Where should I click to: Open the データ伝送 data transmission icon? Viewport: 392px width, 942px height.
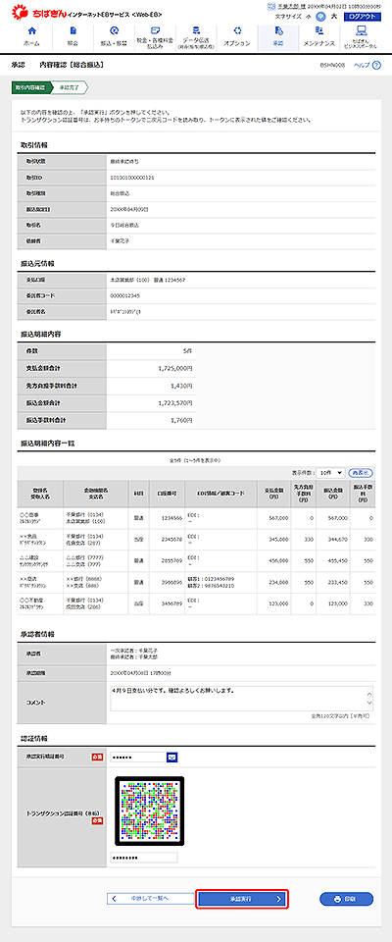(196, 29)
